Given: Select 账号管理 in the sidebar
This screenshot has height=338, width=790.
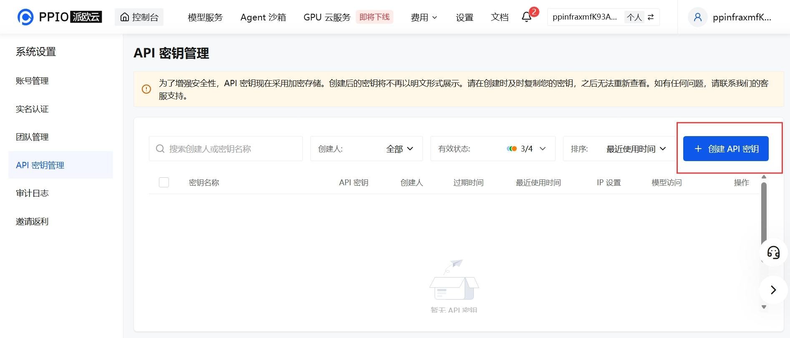Looking at the screenshot, I should pos(32,81).
